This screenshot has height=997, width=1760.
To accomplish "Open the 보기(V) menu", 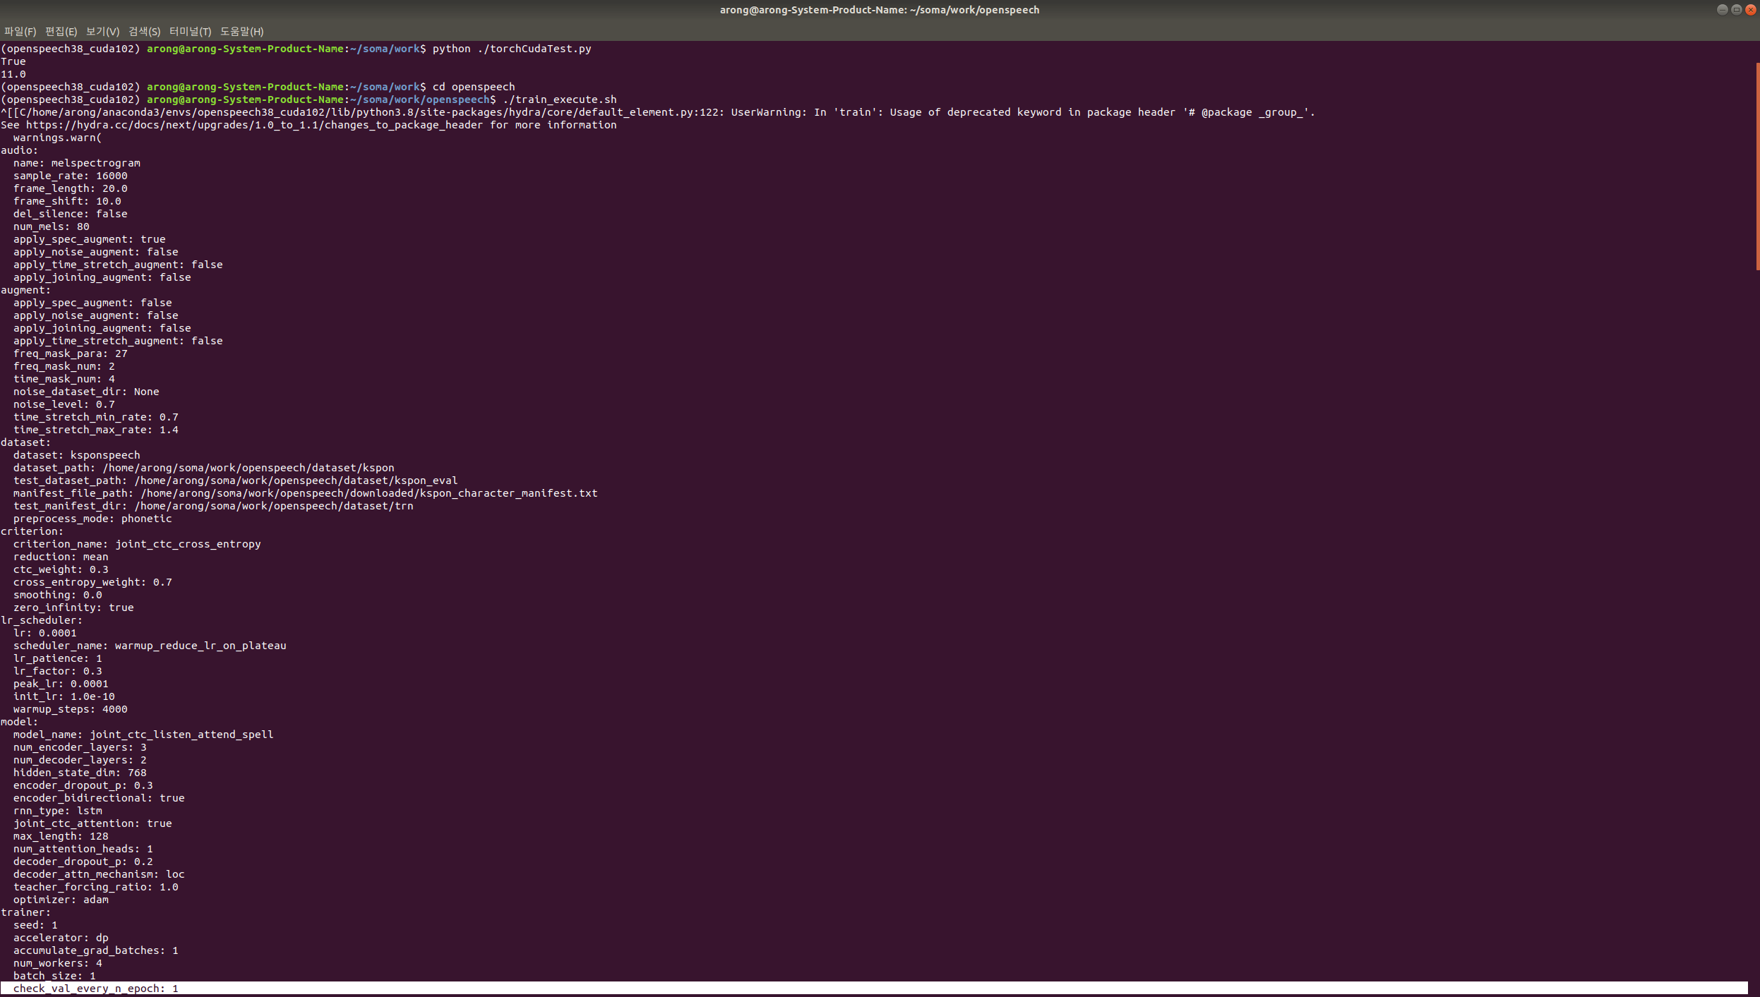I will point(102,32).
